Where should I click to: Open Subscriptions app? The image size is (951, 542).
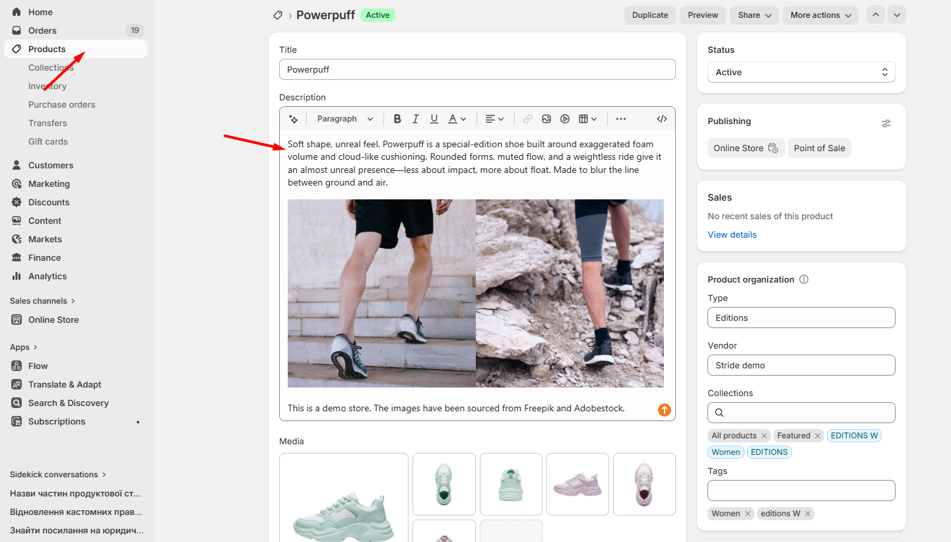coord(76,421)
